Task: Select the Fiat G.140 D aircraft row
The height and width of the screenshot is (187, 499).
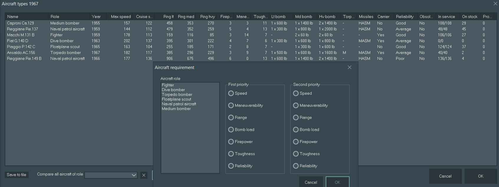Action: pyautogui.click(x=251, y=41)
